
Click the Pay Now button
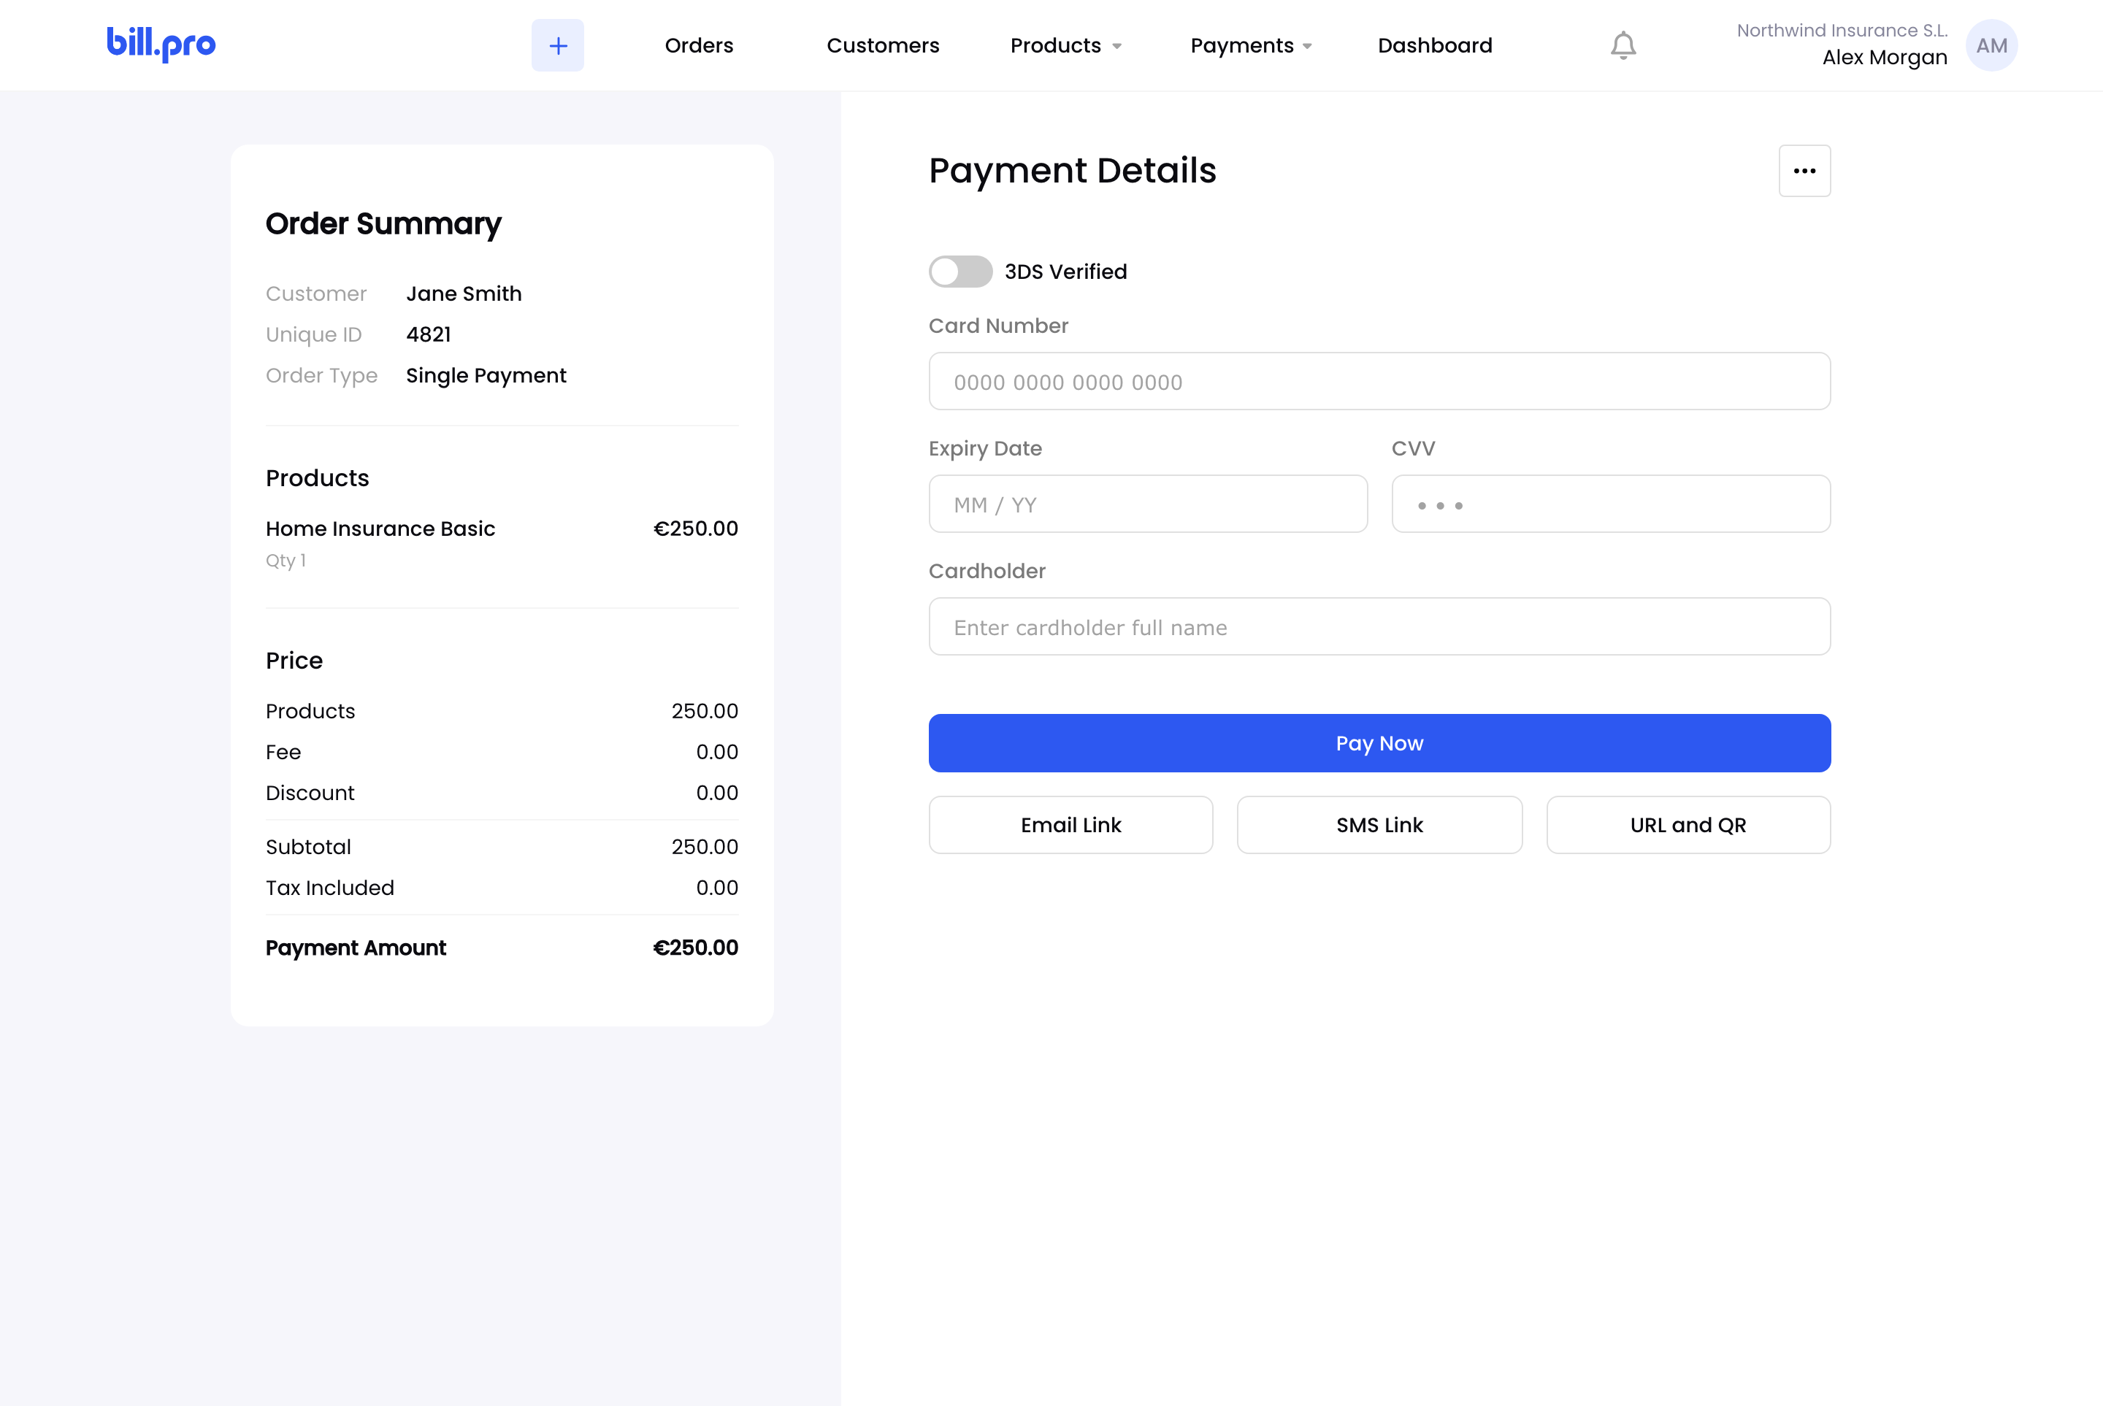[x=1379, y=743]
